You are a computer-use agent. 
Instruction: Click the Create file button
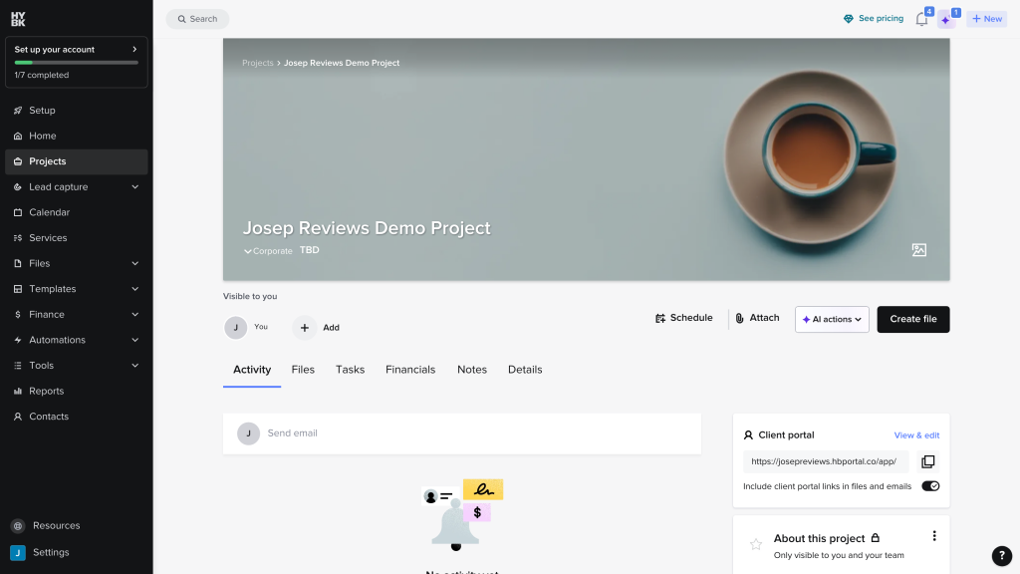click(912, 320)
